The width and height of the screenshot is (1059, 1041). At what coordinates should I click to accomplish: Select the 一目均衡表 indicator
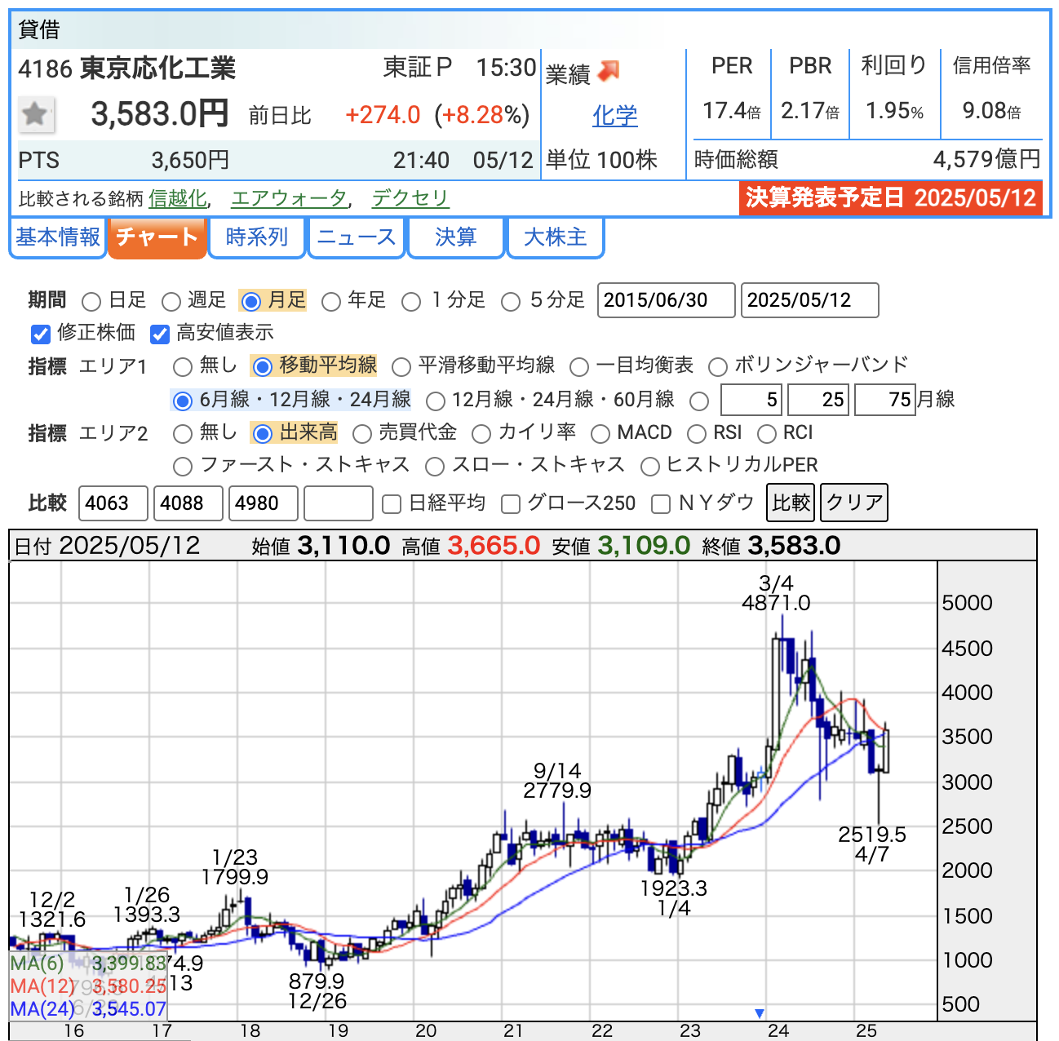pos(579,367)
